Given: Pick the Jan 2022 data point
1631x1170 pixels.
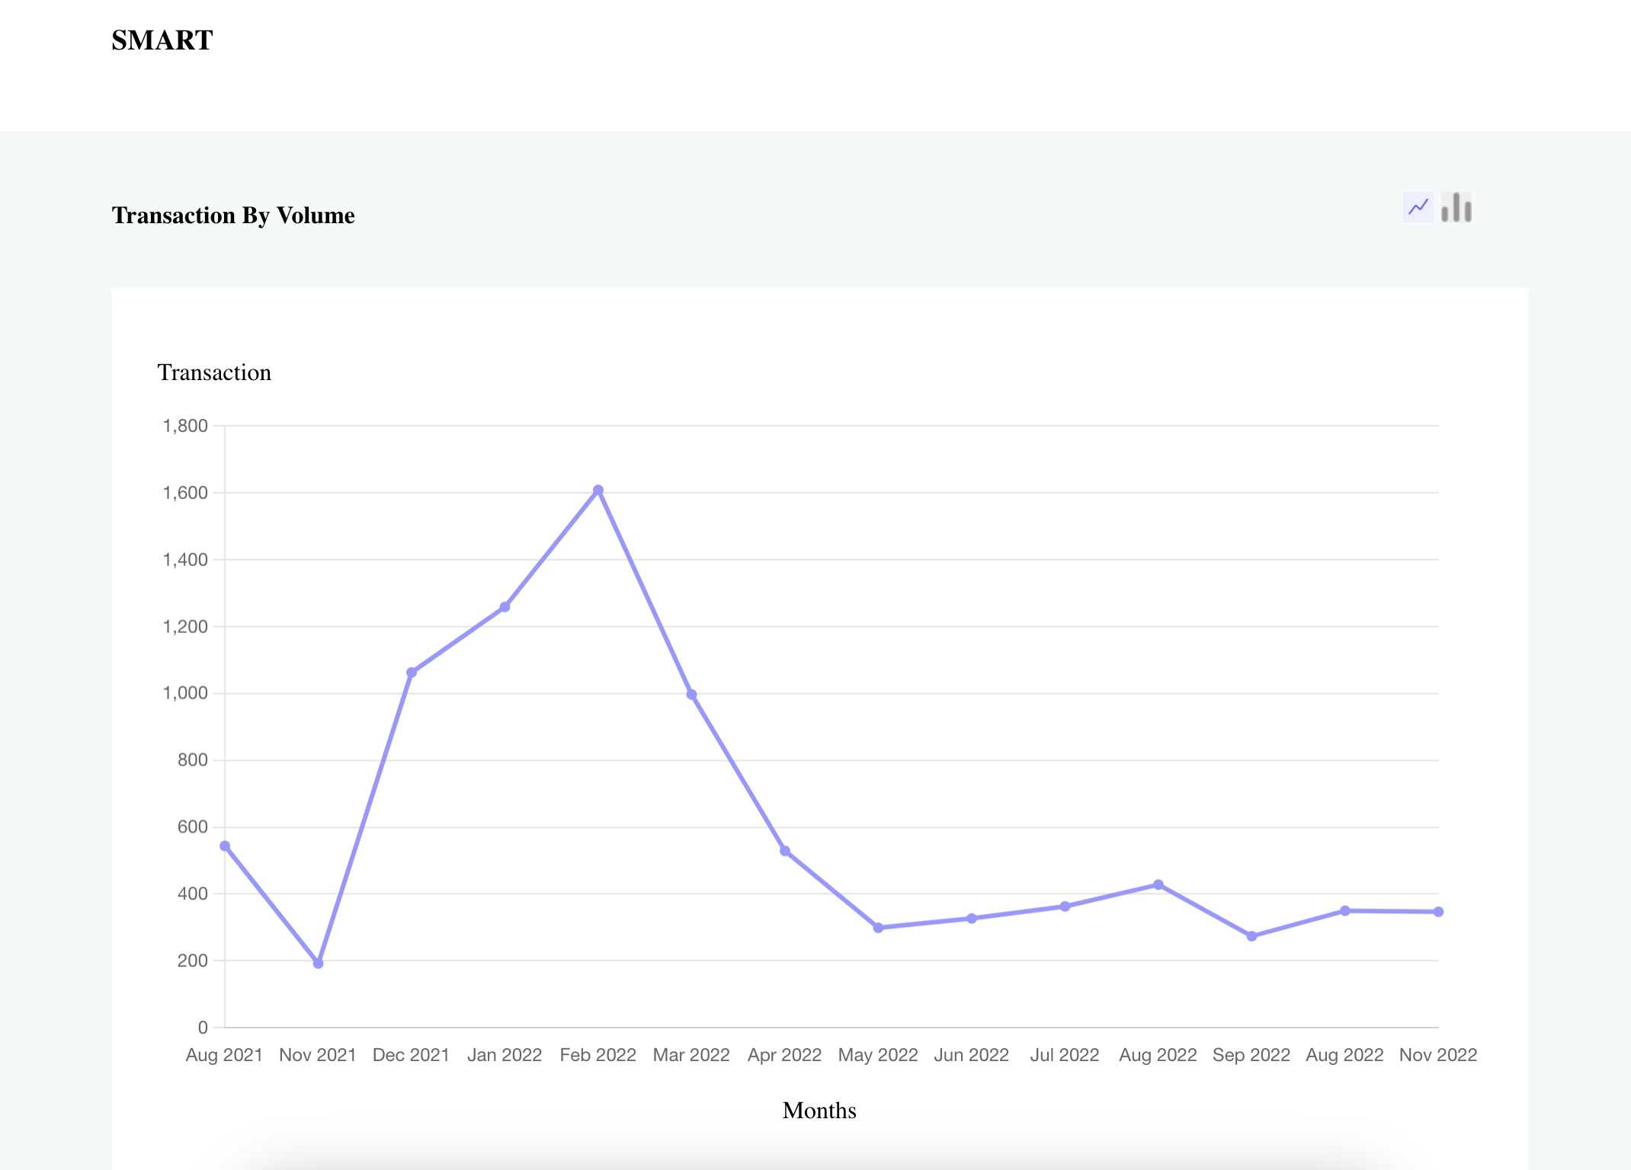Looking at the screenshot, I should (505, 607).
